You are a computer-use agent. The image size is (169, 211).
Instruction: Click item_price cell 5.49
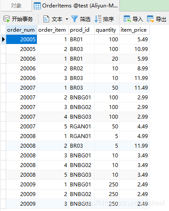135,40
